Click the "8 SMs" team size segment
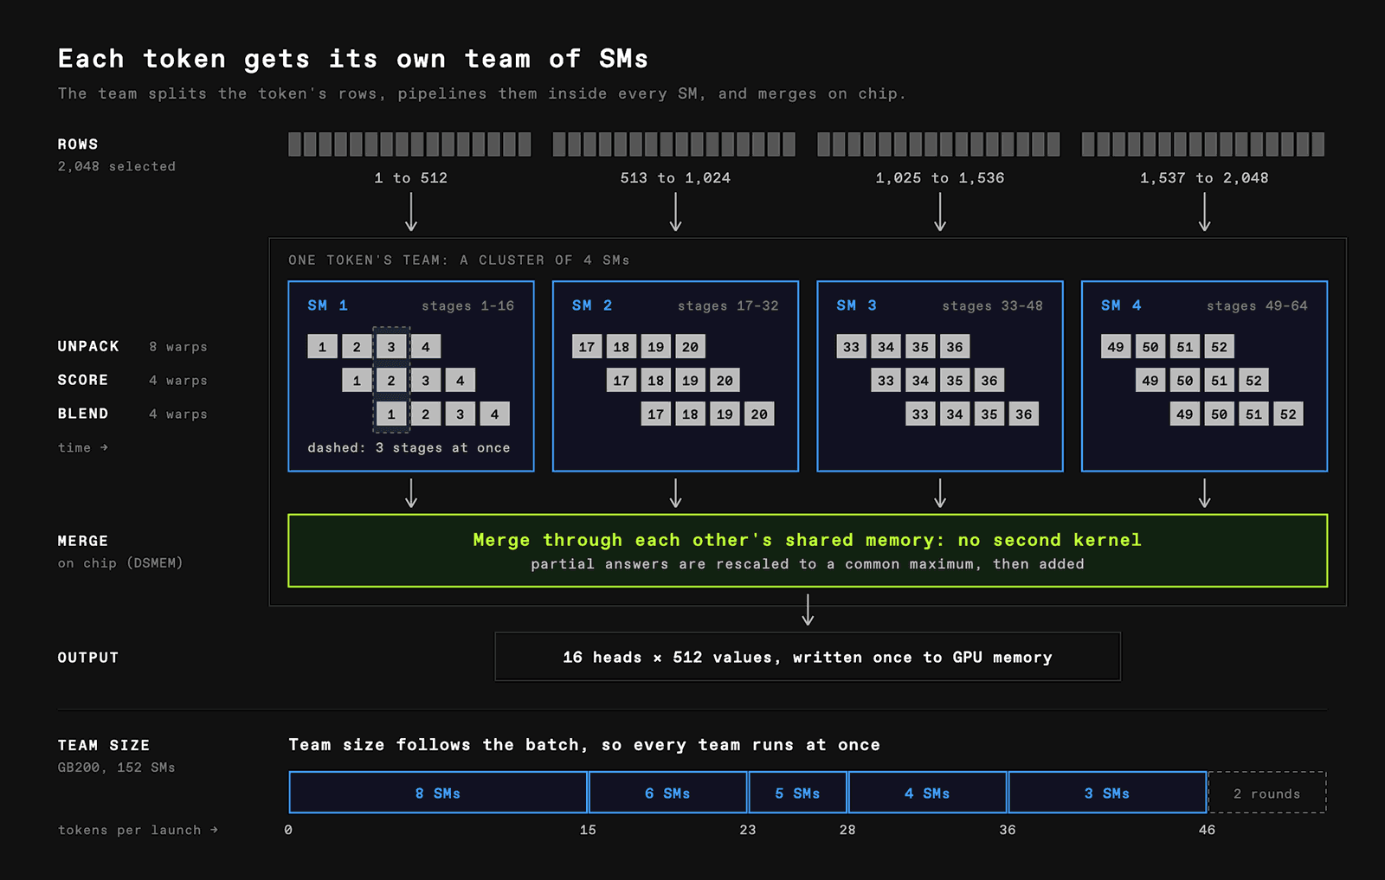The image size is (1385, 880). point(438,793)
